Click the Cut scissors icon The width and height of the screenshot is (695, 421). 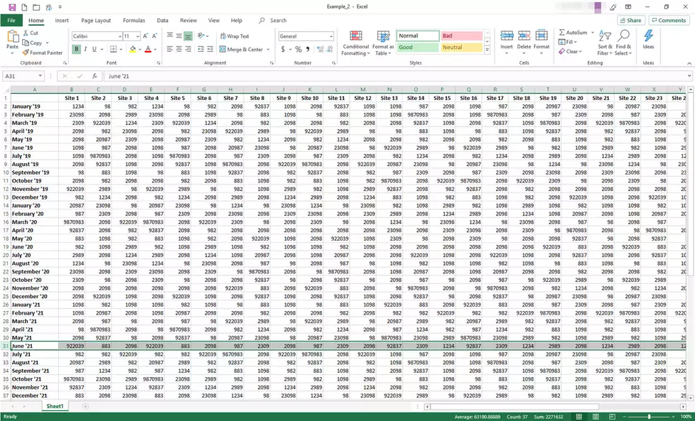pos(26,33)
